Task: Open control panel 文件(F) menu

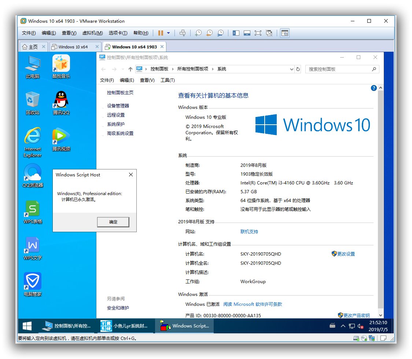Action: (x=107, y=80)
